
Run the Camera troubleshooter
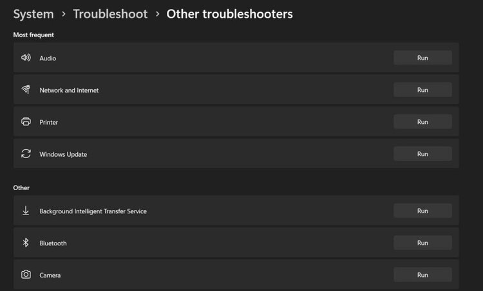(x=422, y=275)
